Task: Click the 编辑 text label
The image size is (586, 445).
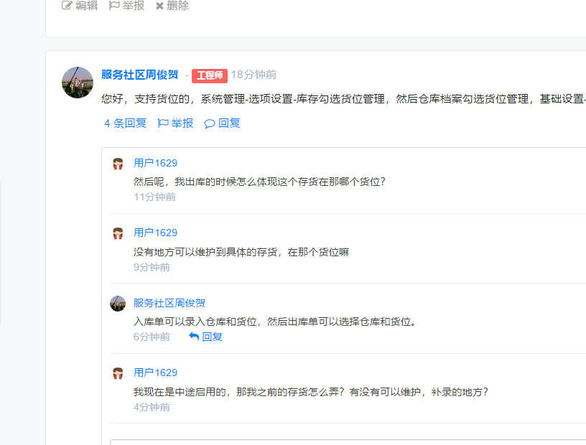Action: (x=87, y=6)
